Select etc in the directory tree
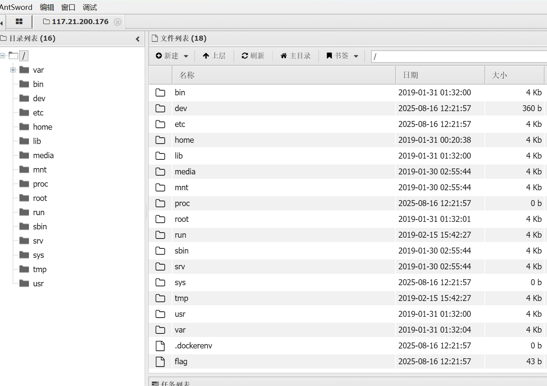 pyautogui.click(x=38, y=113)
